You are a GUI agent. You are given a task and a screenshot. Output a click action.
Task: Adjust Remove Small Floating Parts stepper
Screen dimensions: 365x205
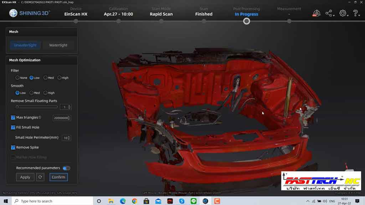pos(70,107)
